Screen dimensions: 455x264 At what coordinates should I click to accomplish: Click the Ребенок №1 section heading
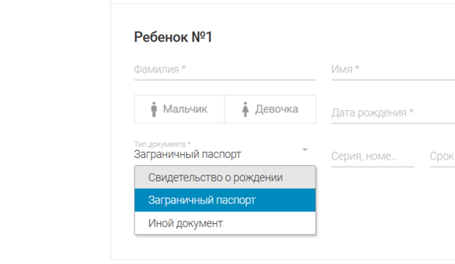point(173,37)
